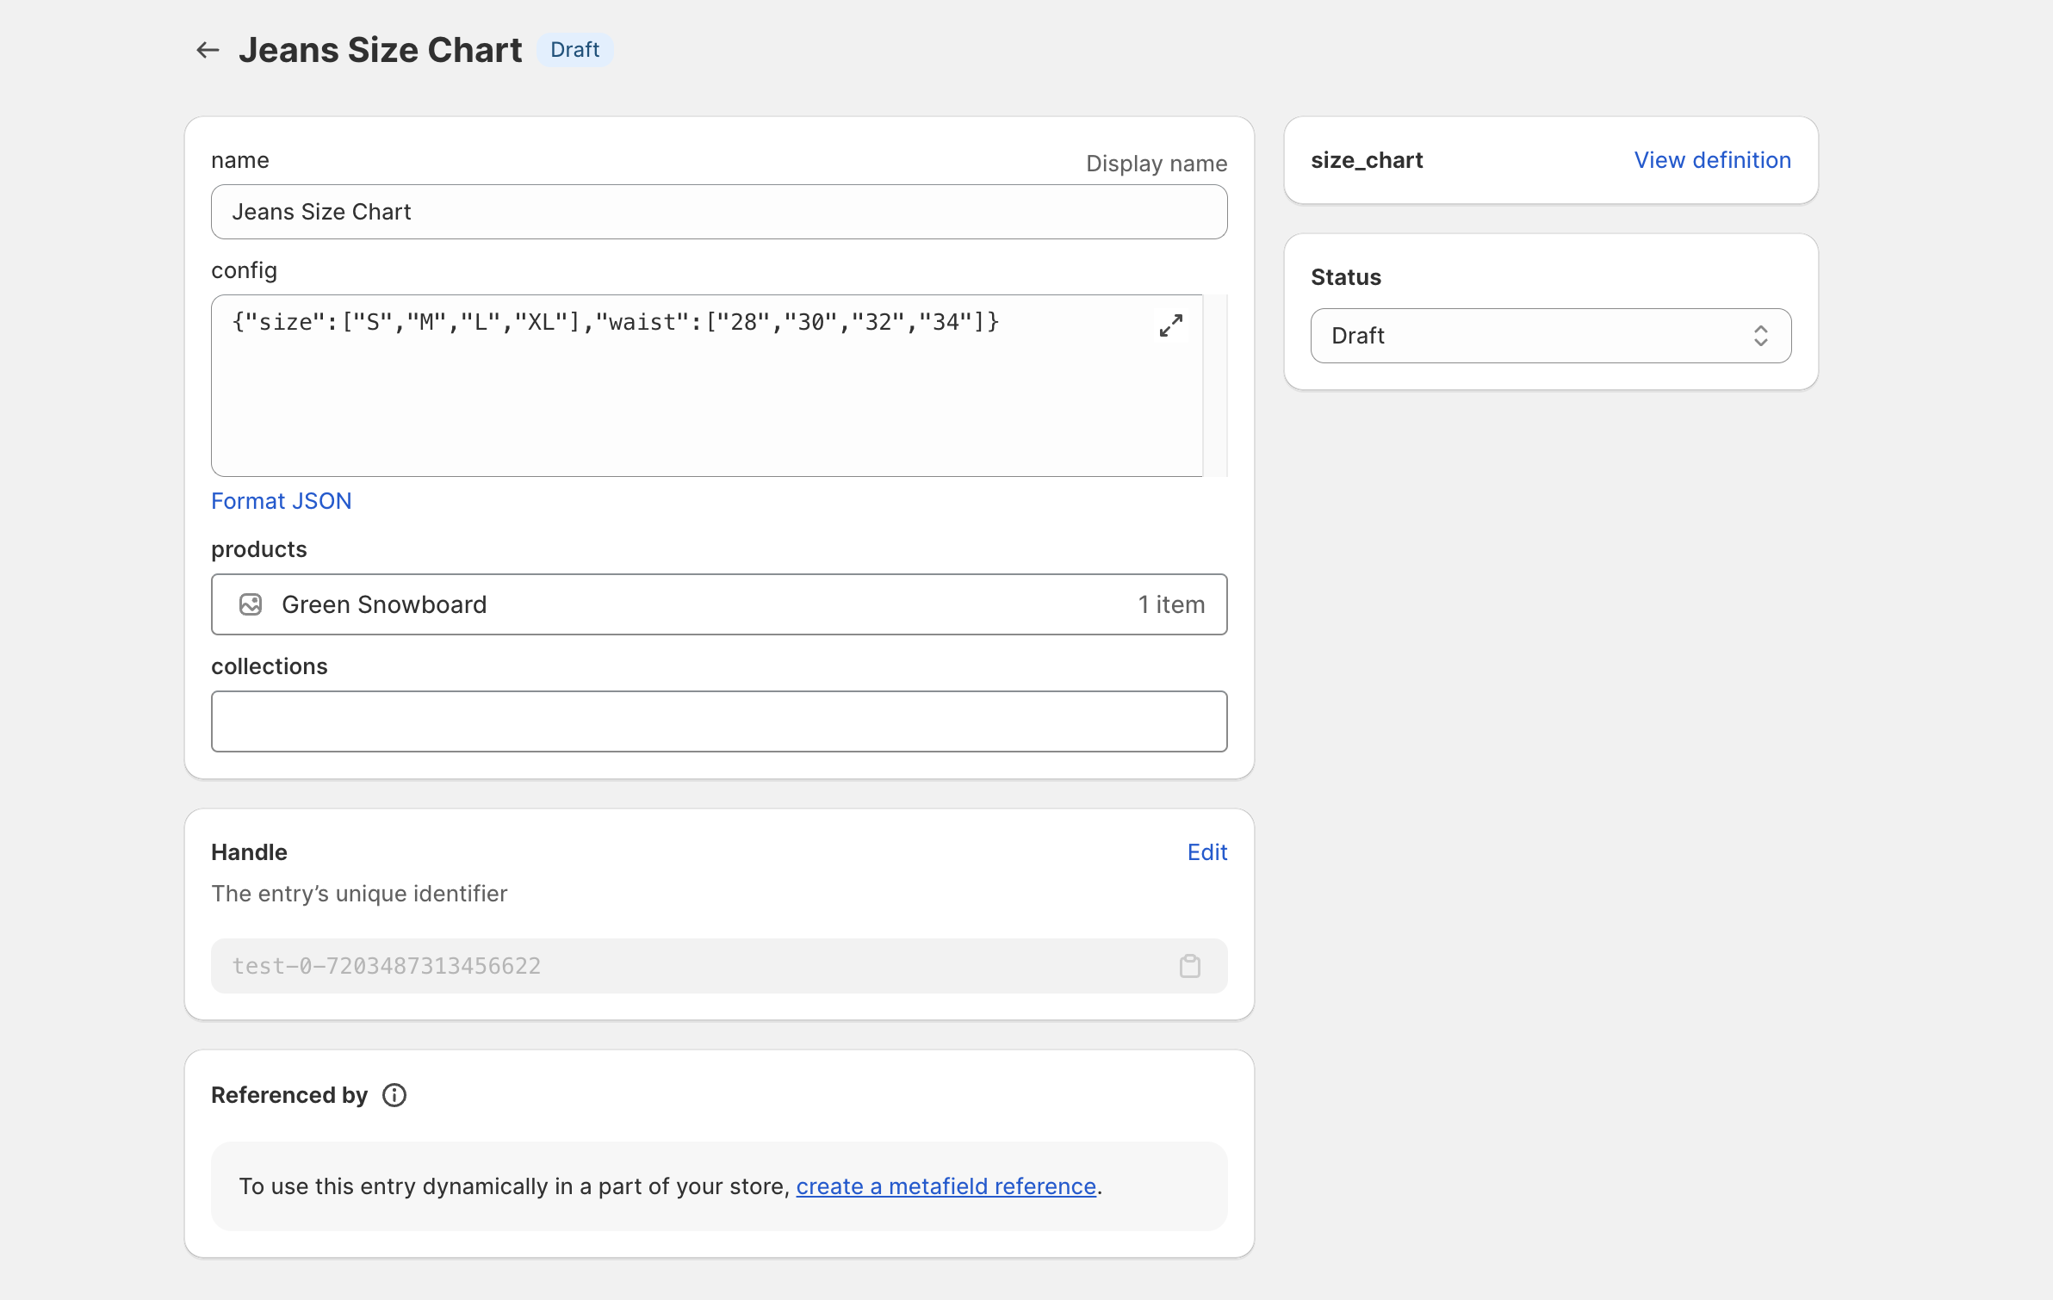This screenshot has height=1300, width=2053.
Task: Click the config editor vertical scrollbar
Action: 1215,386
